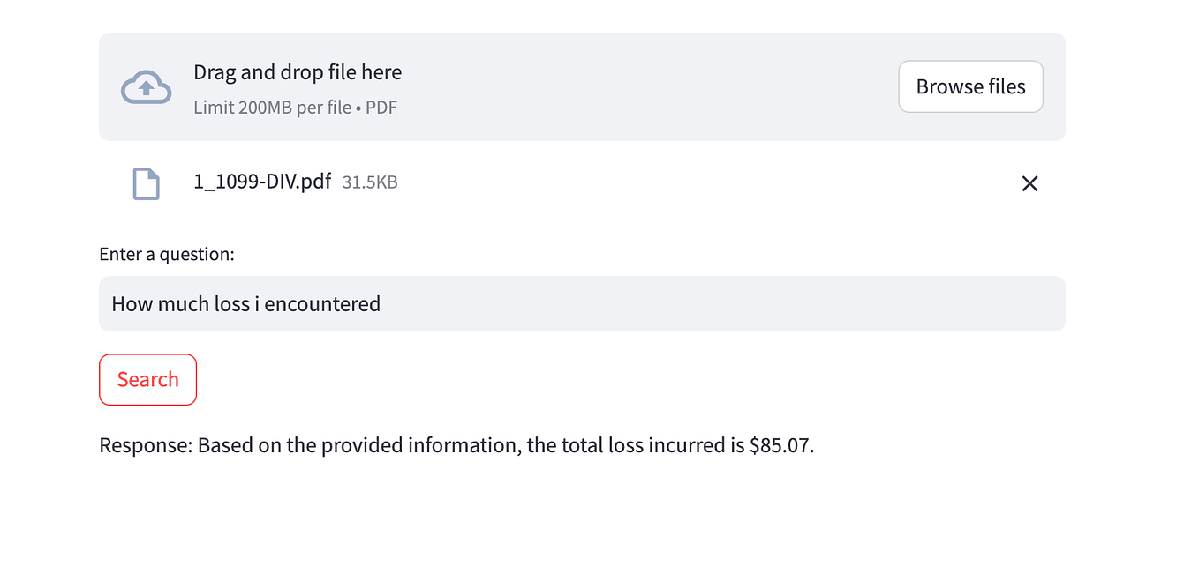Click the cloud upload icon
1199x566 pixels.
point(146,87)
